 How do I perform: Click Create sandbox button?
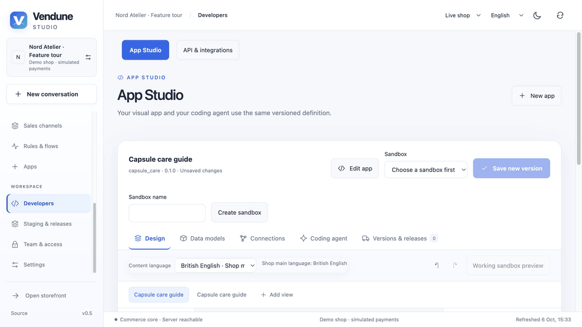239,212
